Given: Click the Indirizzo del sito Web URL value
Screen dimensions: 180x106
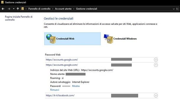Looking at the screenshot, I should pos(97,70).
